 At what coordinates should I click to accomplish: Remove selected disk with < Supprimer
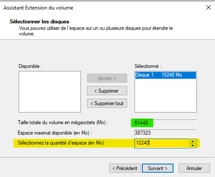pos(107,91)
